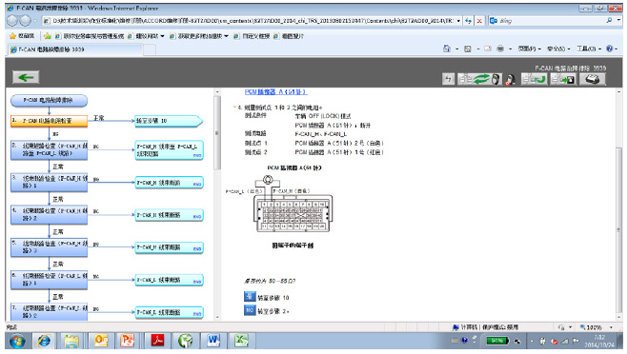Open the Page (页面) dropdown menu

530,49
